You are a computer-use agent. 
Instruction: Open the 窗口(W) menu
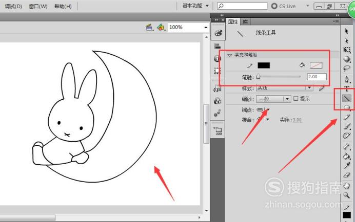pos(38,6)
